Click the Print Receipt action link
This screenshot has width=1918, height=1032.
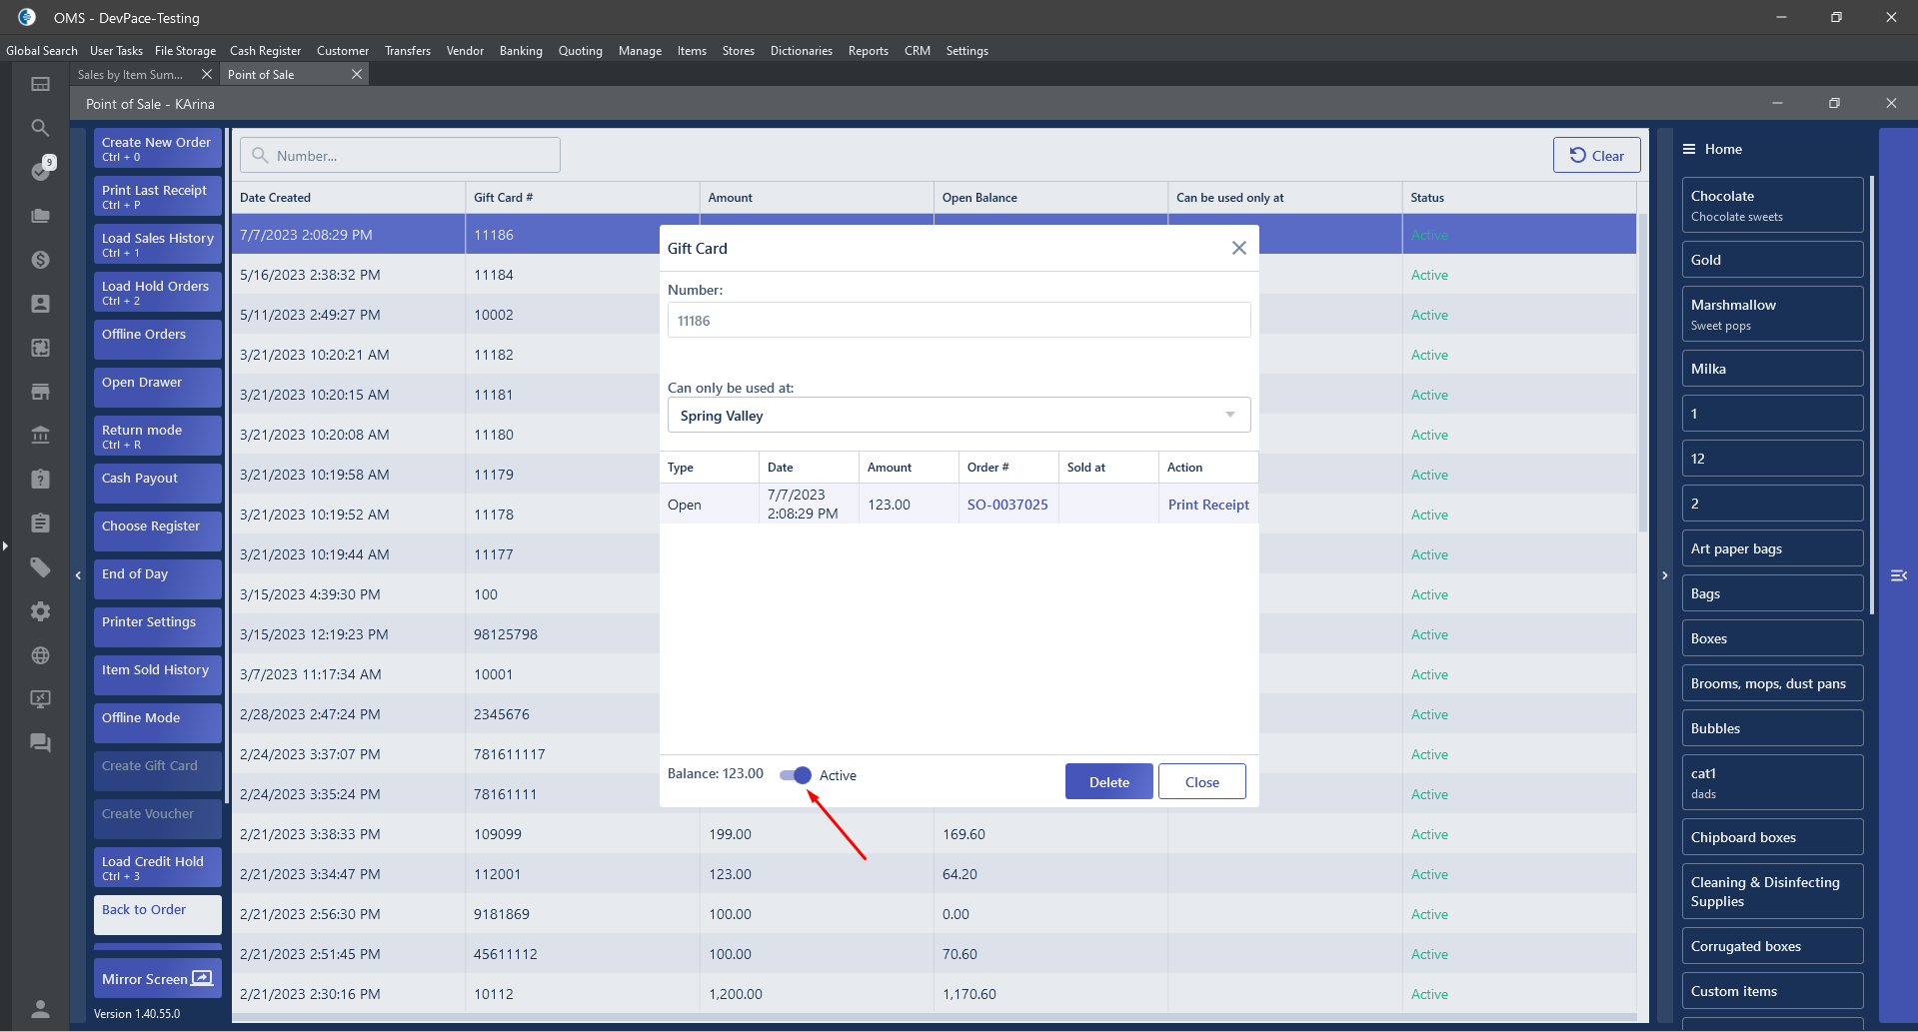click(1208, 505)
